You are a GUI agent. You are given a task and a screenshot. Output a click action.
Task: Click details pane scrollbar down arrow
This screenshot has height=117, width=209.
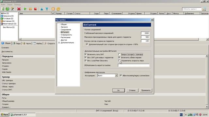point(207,107)
